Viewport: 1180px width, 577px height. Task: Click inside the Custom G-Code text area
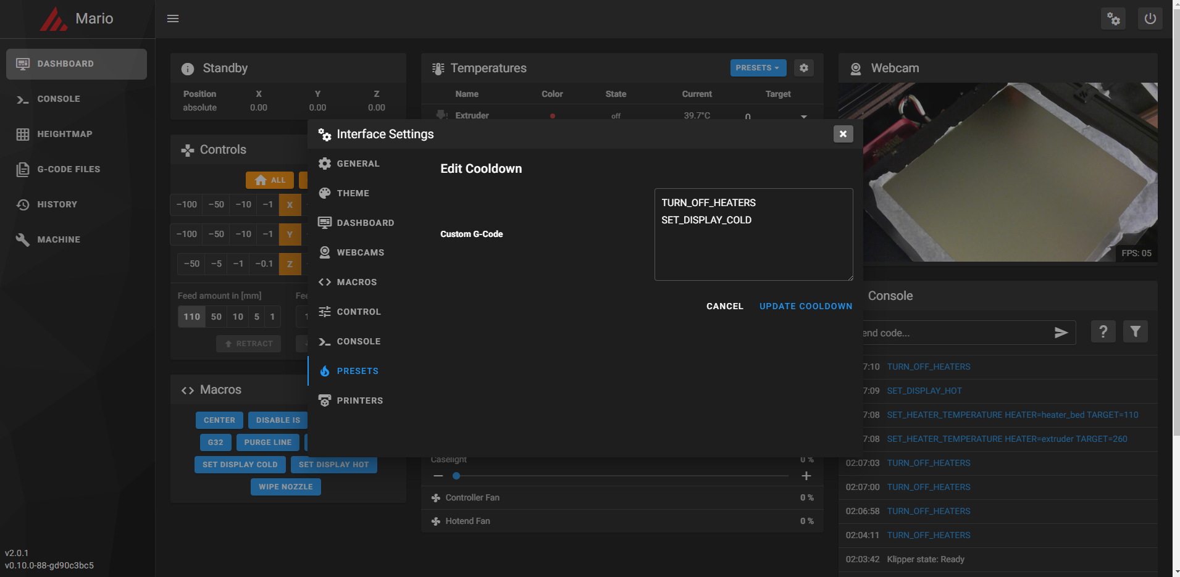(x=753, y=235)
